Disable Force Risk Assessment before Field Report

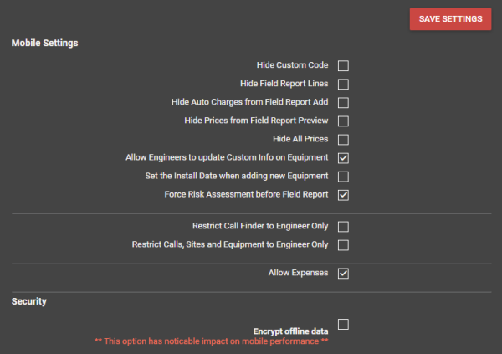343,195
